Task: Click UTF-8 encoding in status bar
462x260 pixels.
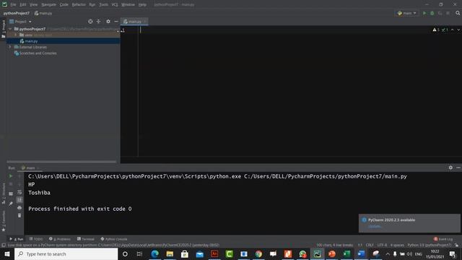Action: tap(382, 245)
